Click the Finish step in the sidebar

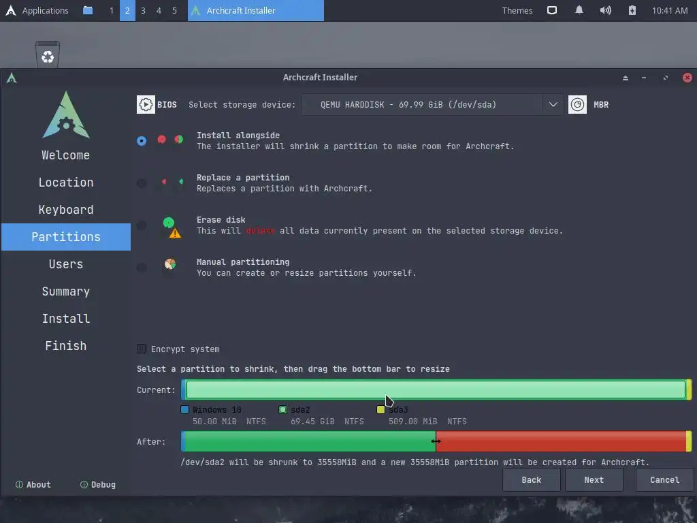[x=66, y=345]
